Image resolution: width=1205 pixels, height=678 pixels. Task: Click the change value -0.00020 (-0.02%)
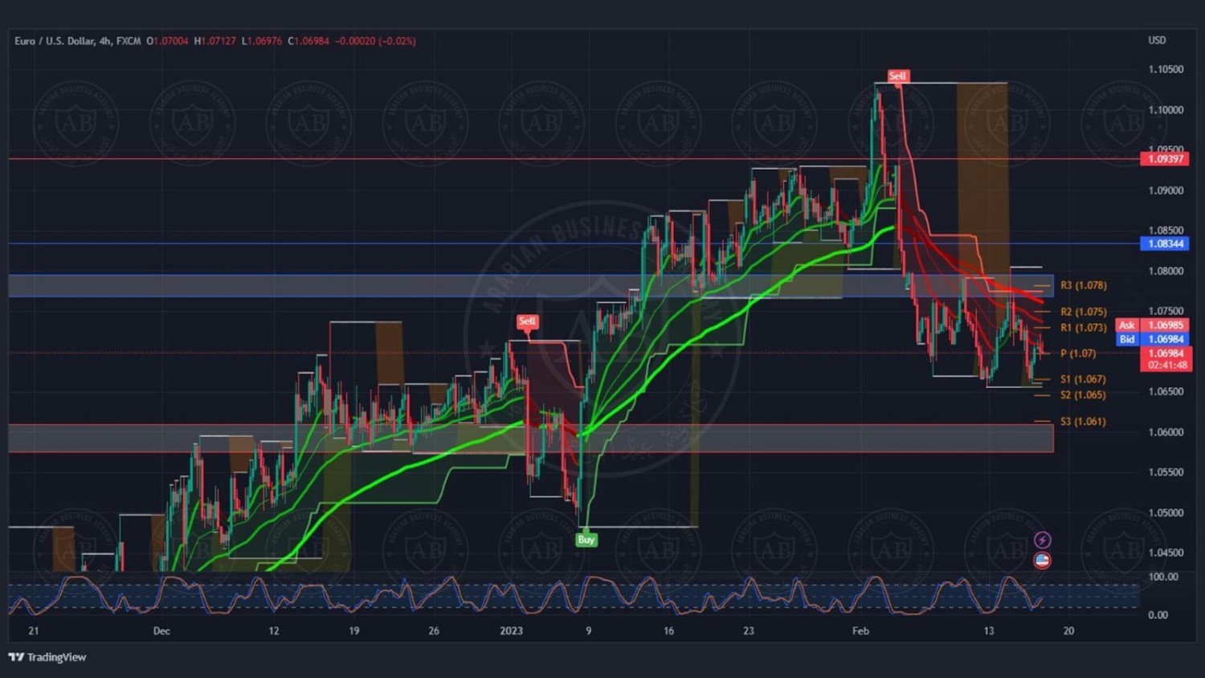pyautogui.click(x=375, y=41)
